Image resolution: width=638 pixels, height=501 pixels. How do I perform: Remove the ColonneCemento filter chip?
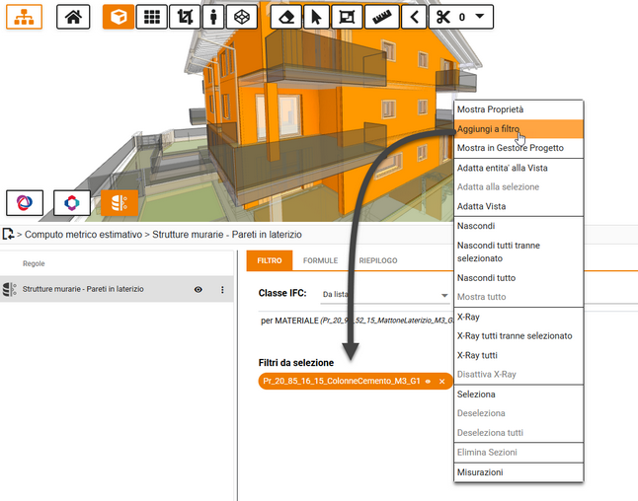(441, 381)
